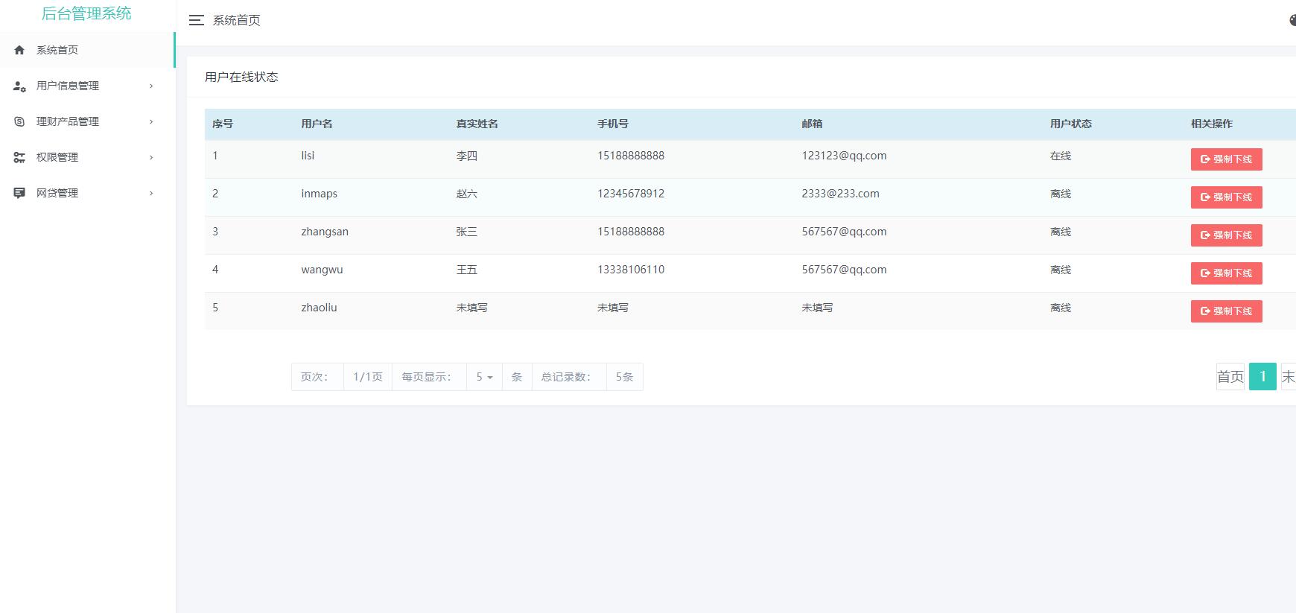Open 用户信息管理 menu item
The width and height of the screenshot is (1296, 613).
point(87,86)
